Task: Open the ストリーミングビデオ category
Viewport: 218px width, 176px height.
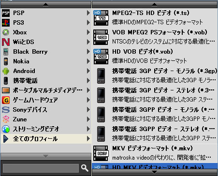Action: tap(46, 129)
